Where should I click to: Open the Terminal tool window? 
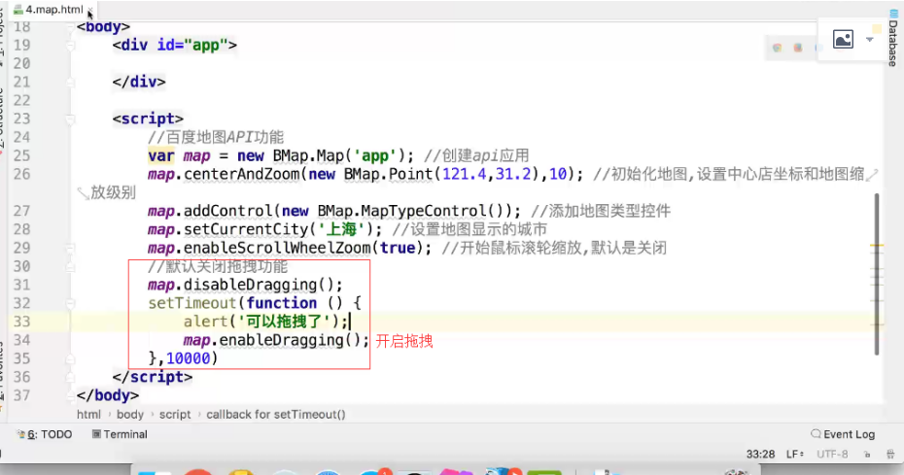[x=120, y=434]
